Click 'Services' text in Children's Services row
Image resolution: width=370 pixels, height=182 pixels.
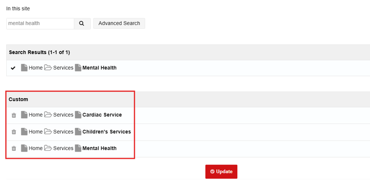[x=63, y=131]
